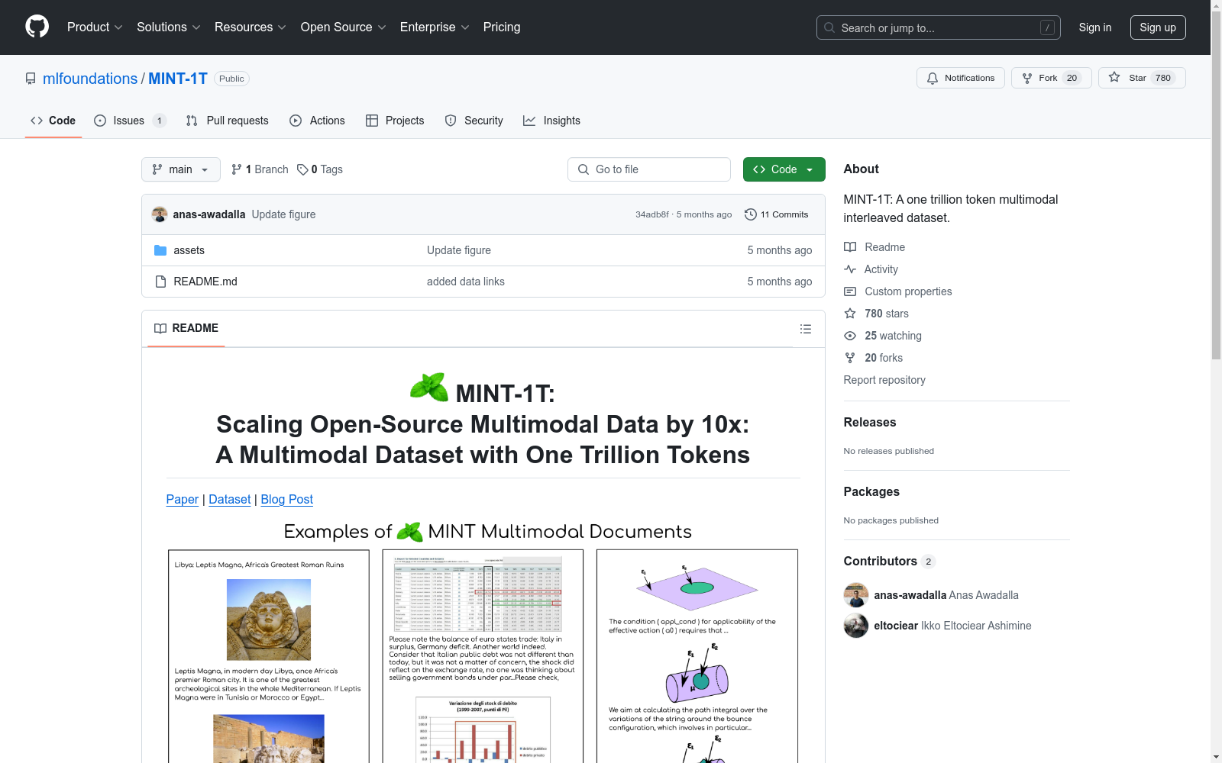The image size is (1222, 763).
Task: Open the assets folder
Action: pos(189,250)
